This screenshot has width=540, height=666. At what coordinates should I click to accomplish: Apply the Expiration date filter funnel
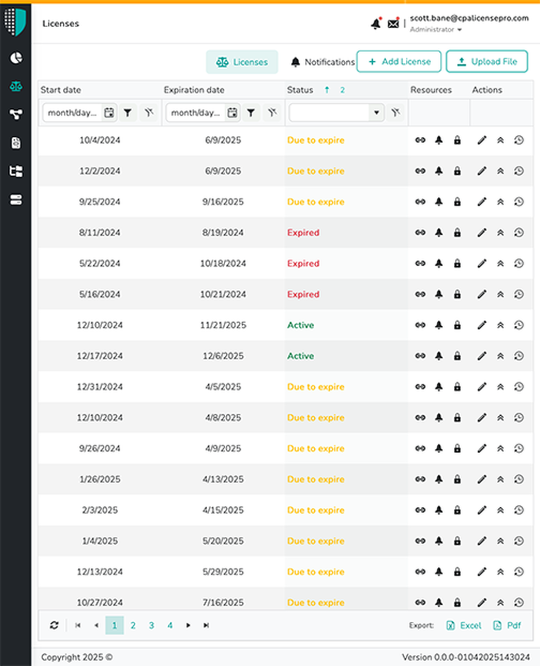click(251, 113)
